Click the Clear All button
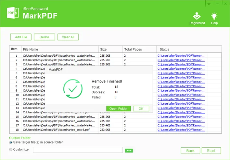Image resolution: width=230 pixels, height=160 pixels. (x=68, y=37)
